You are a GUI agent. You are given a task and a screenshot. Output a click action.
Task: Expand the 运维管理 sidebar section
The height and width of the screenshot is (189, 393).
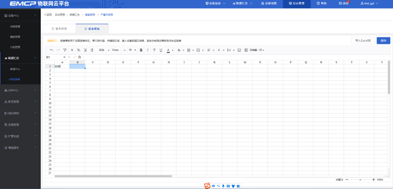click(x=20, y=125)
